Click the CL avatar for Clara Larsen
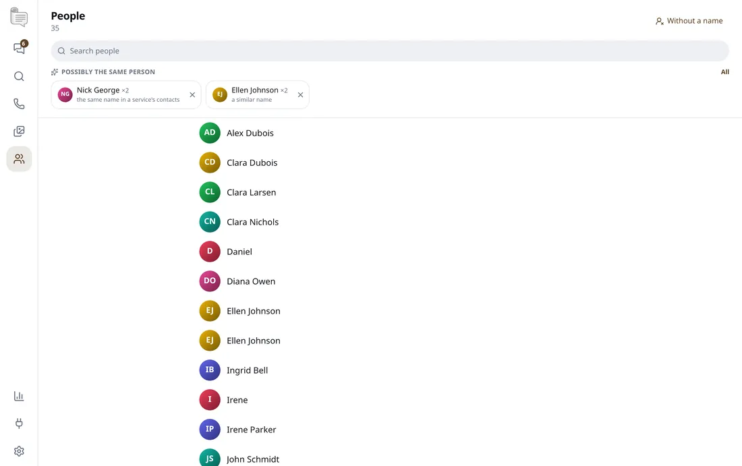 tap(210, 192)
